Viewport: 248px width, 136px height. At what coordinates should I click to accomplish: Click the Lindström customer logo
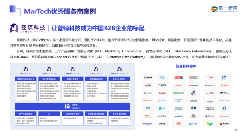pyautogui.click(x=193, y=85)
